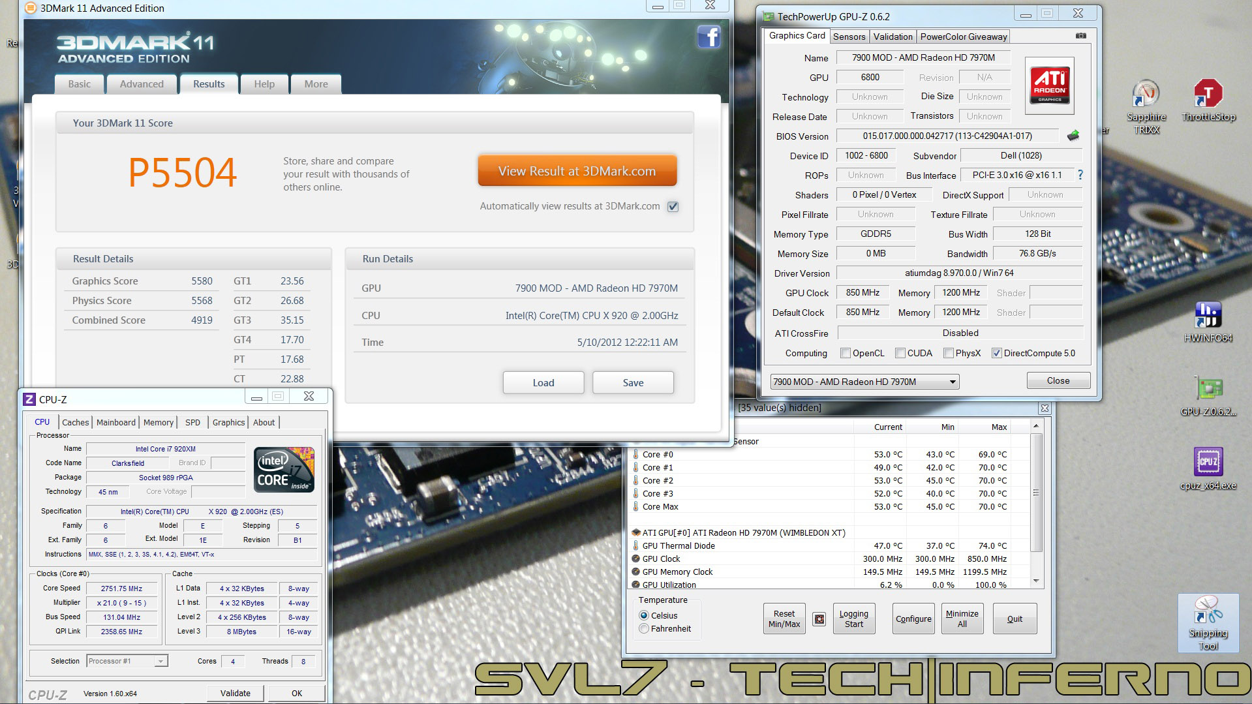Screen dimensions: 1252x704
Task: Open the Help tab in 3DMark
Action: pyautogui.click(x=264, y=84)
